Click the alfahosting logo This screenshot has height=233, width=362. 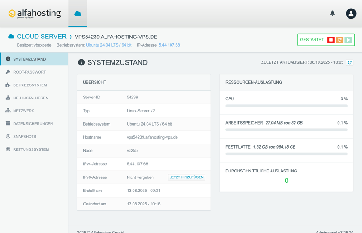pos(34,14)
